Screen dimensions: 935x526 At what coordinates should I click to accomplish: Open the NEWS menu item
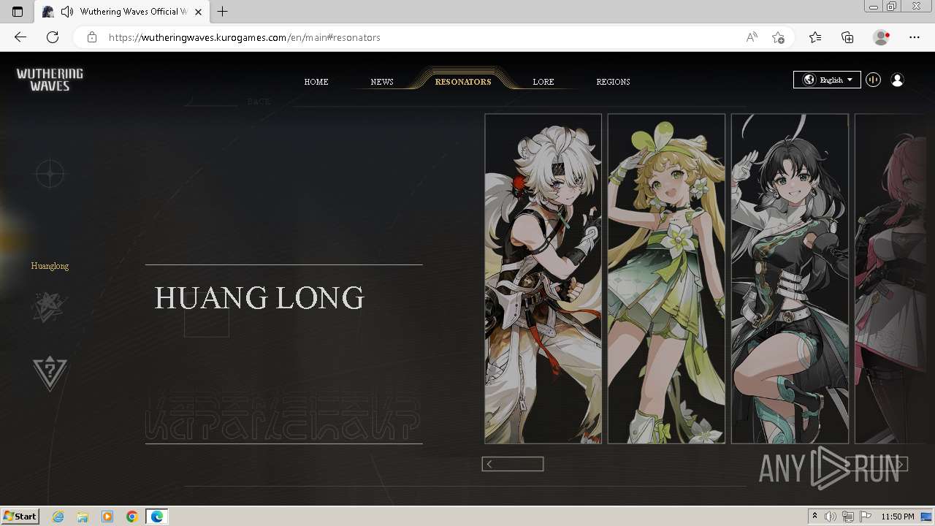(382, 82)
